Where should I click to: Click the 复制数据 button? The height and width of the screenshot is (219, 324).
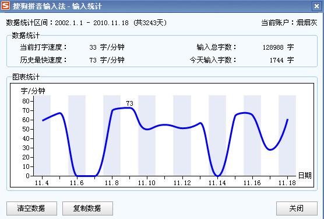point(87,208)
